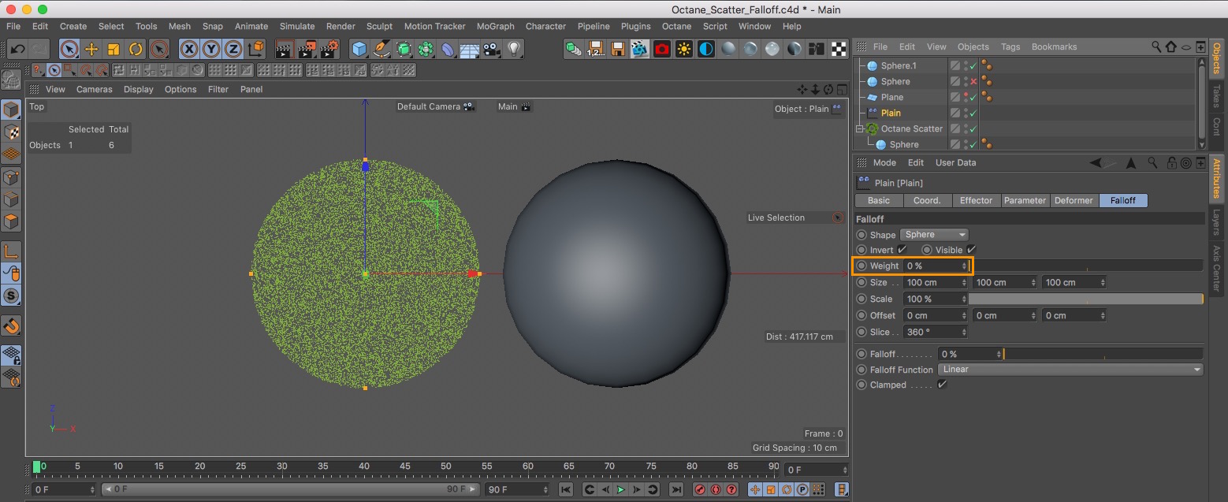Screen dimensions: 1228x502
Task: Collapse the Octane Scatter tree item
Action: tap(860, 128)
